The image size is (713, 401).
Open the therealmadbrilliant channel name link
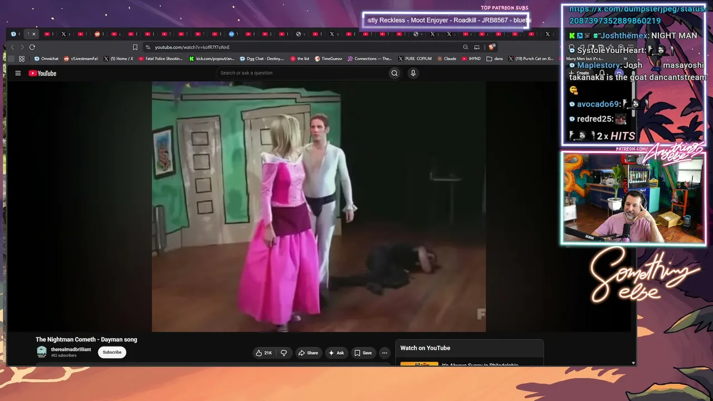[x=71, y=350]
